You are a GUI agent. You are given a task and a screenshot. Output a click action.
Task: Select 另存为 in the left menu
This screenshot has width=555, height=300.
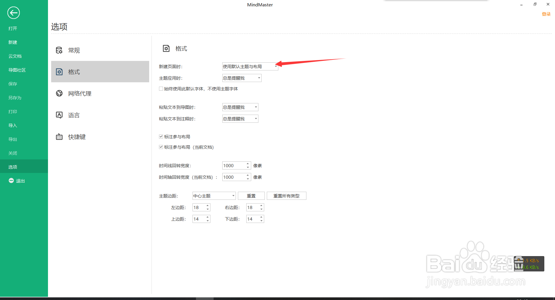[15, 98]
